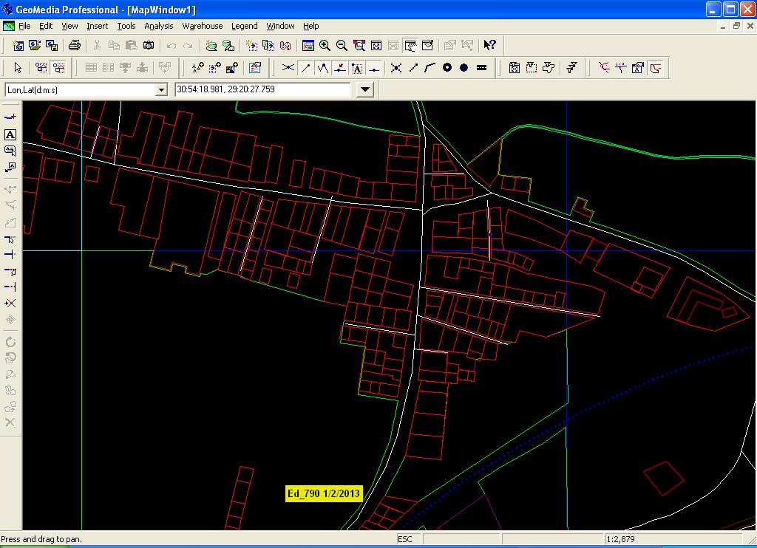
Task: Click the coordinate readout input field
Action: coord(262,89)
